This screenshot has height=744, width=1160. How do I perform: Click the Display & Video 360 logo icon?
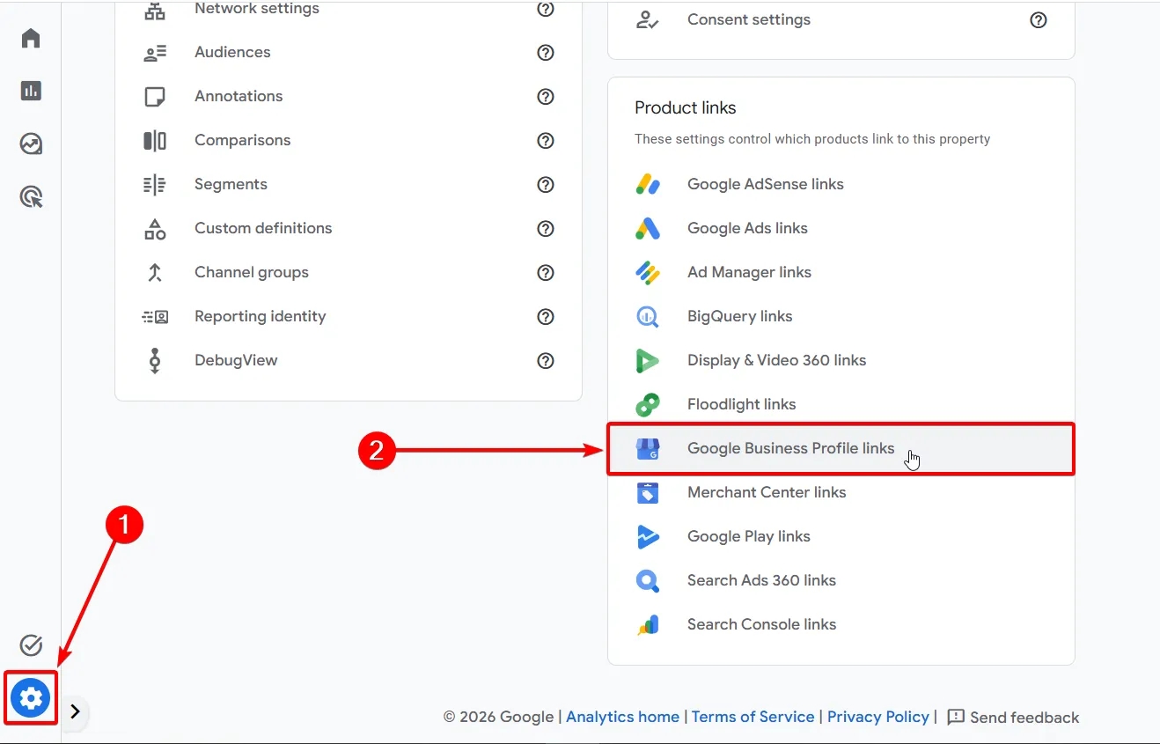tap(648, 361)
